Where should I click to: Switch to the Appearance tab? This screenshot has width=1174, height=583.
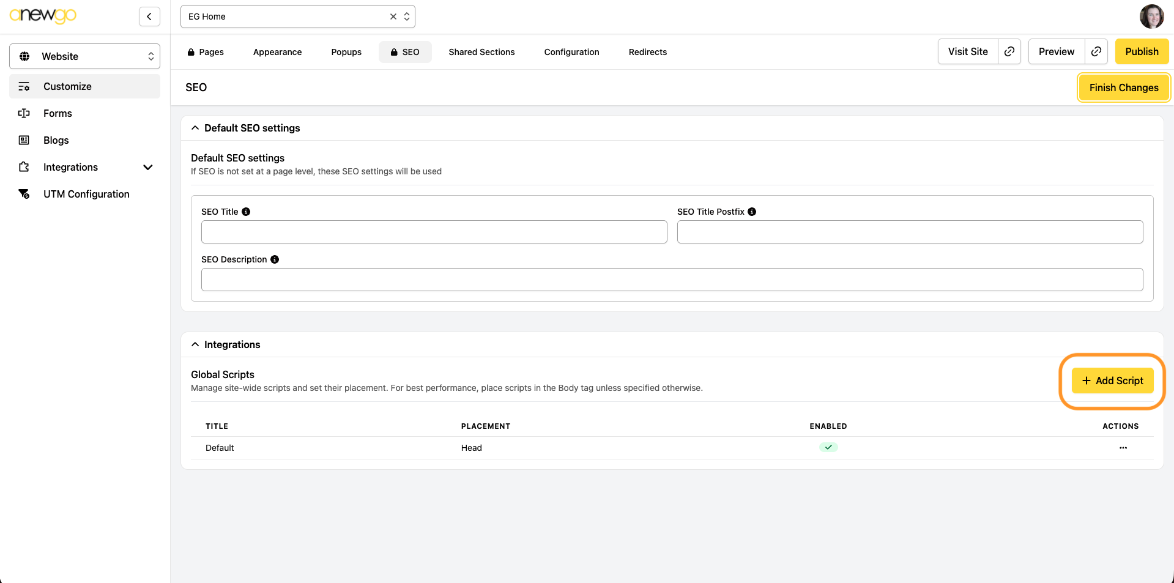click(277, 52)
